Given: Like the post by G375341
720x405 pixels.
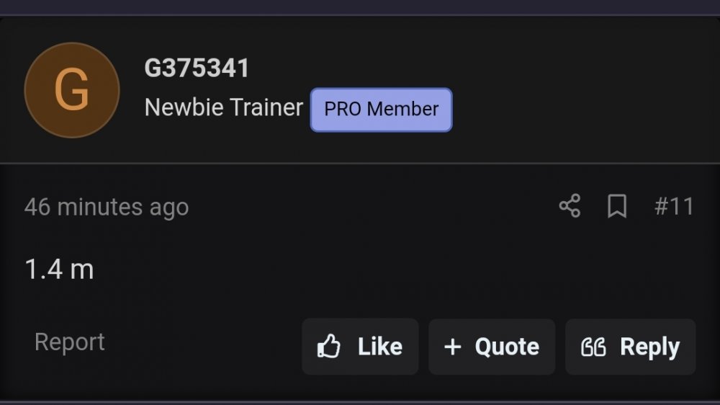Looking at the screenshot, I should point(360,346).
